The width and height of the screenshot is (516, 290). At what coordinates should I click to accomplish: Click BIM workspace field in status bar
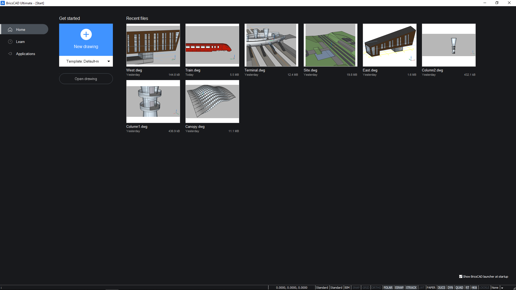coord(347,288)
